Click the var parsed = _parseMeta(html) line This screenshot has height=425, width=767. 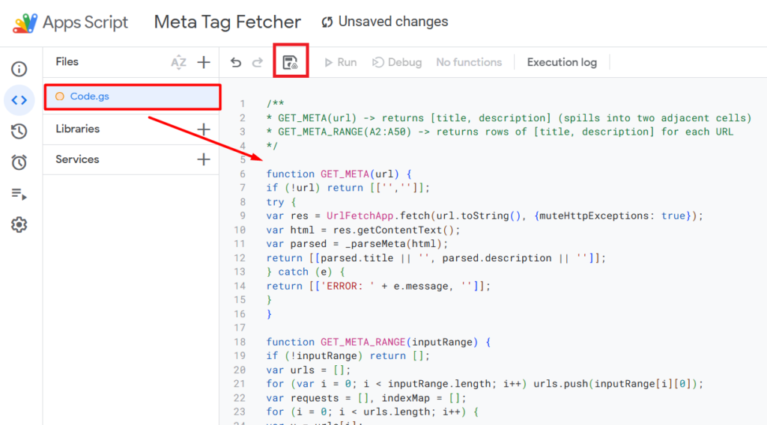pos(357,244)
